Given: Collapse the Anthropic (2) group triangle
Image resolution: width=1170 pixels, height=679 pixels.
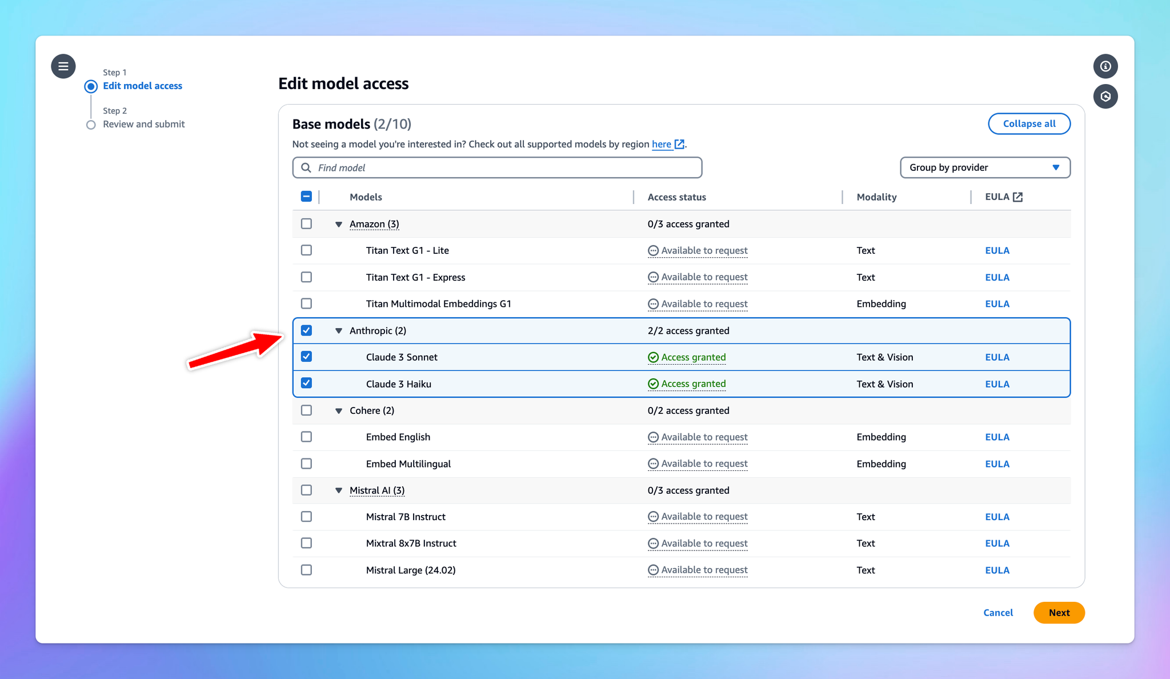Looking at the screenshot, I should coord(339,331).
